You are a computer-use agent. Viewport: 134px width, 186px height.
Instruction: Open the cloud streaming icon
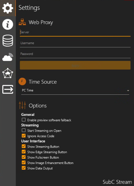(8, 57)
